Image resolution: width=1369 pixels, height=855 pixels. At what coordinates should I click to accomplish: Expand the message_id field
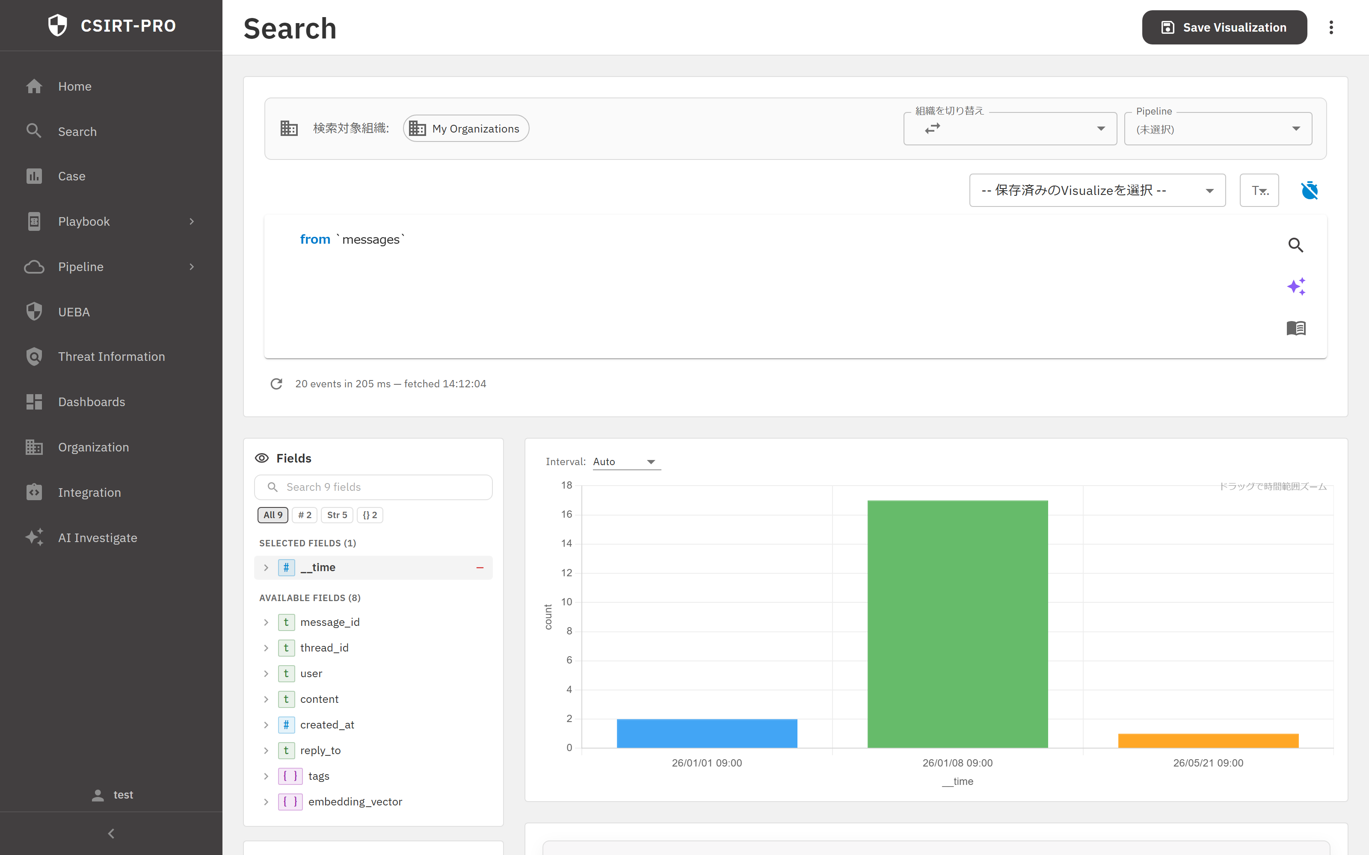[266, 622]
